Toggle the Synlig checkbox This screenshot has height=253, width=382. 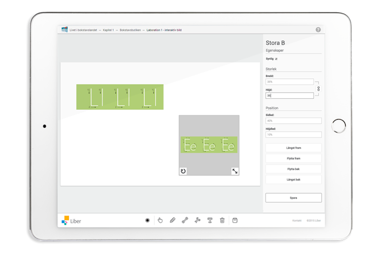coord(276,59)
